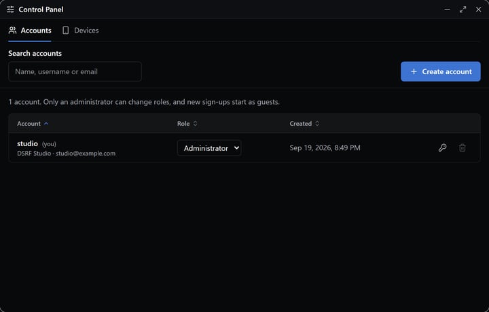Click the account count info text
This screenshot has height=312, width=489.
[x=144, y=102]
